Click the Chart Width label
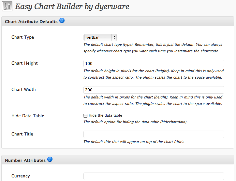 point(23,89)
